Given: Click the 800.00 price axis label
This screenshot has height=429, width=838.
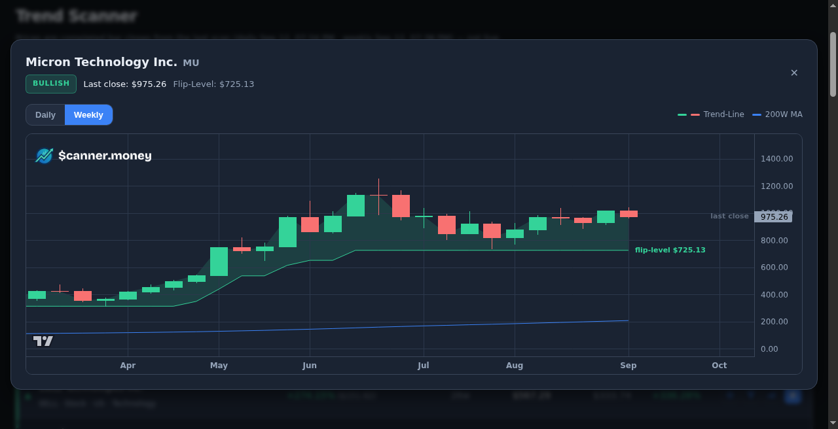Looking at the screenshot, I should tap(774, 241).
